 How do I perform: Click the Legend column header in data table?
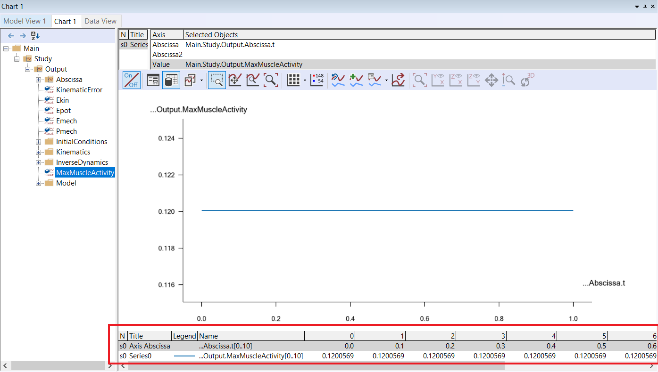[184, 336]
